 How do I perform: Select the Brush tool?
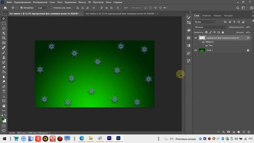[x=4, y=52]
